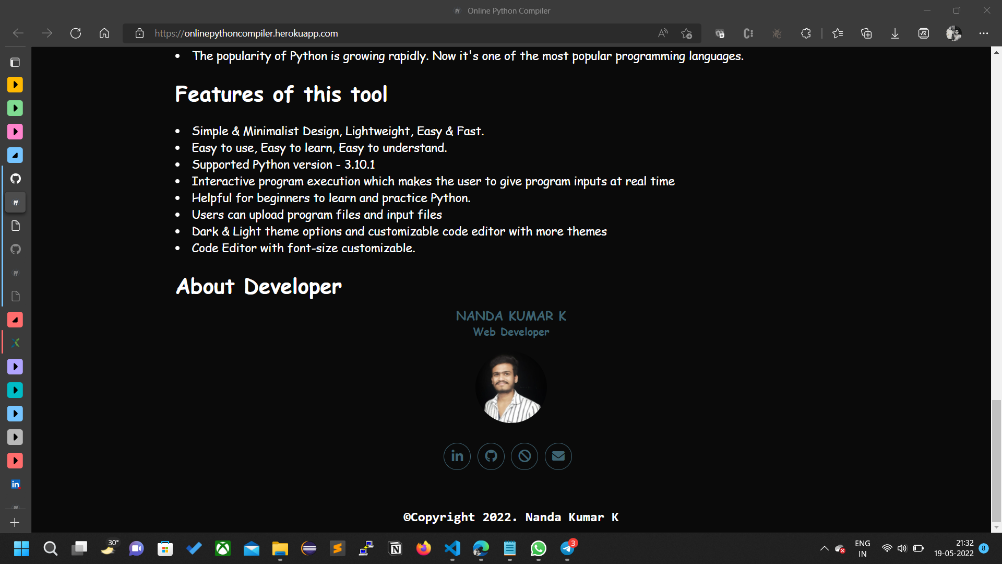Launch Visual Studio Code from taskbar

pyautogui.click(x=452, y=549)
